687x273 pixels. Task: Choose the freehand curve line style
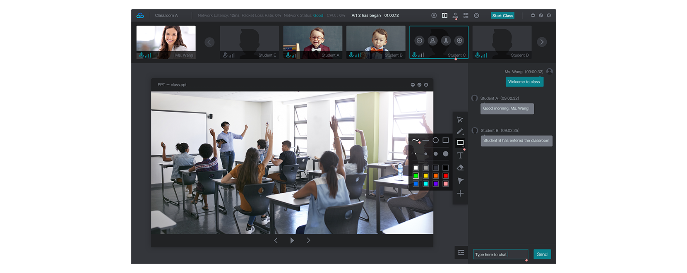(x=416, y=140)
